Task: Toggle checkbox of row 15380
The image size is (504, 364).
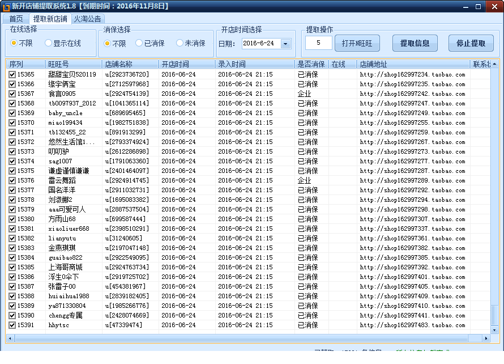Action: (x=12, y=219)
